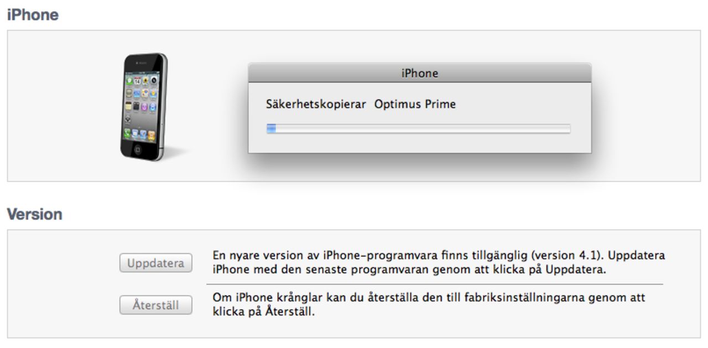Click the iPod icon in the iPhone dock
The height and width of the screenshot is (348, 708).
click(x=150, y=133)
